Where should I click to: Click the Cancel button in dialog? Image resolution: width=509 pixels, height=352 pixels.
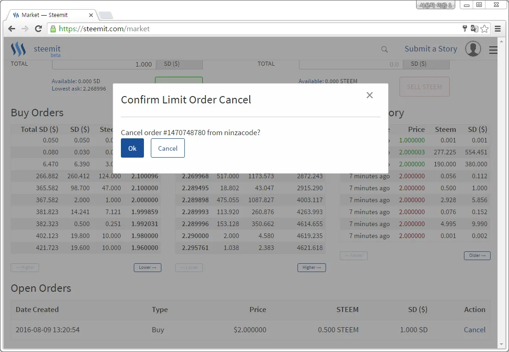(x=167, y=148)
